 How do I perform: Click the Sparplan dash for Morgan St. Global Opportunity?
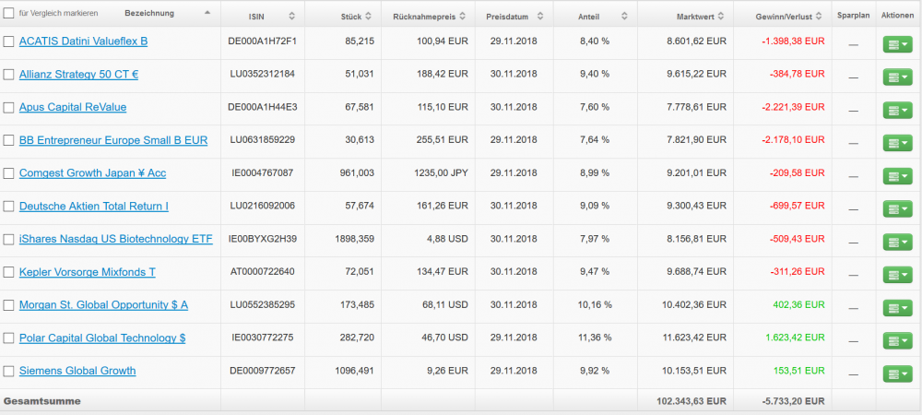[853, 305]
